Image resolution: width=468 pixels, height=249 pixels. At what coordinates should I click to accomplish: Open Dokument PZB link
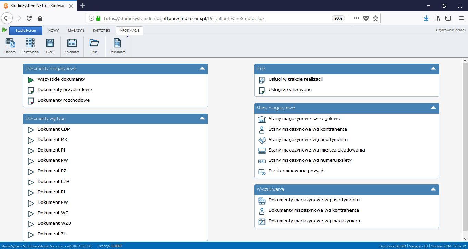53,182
